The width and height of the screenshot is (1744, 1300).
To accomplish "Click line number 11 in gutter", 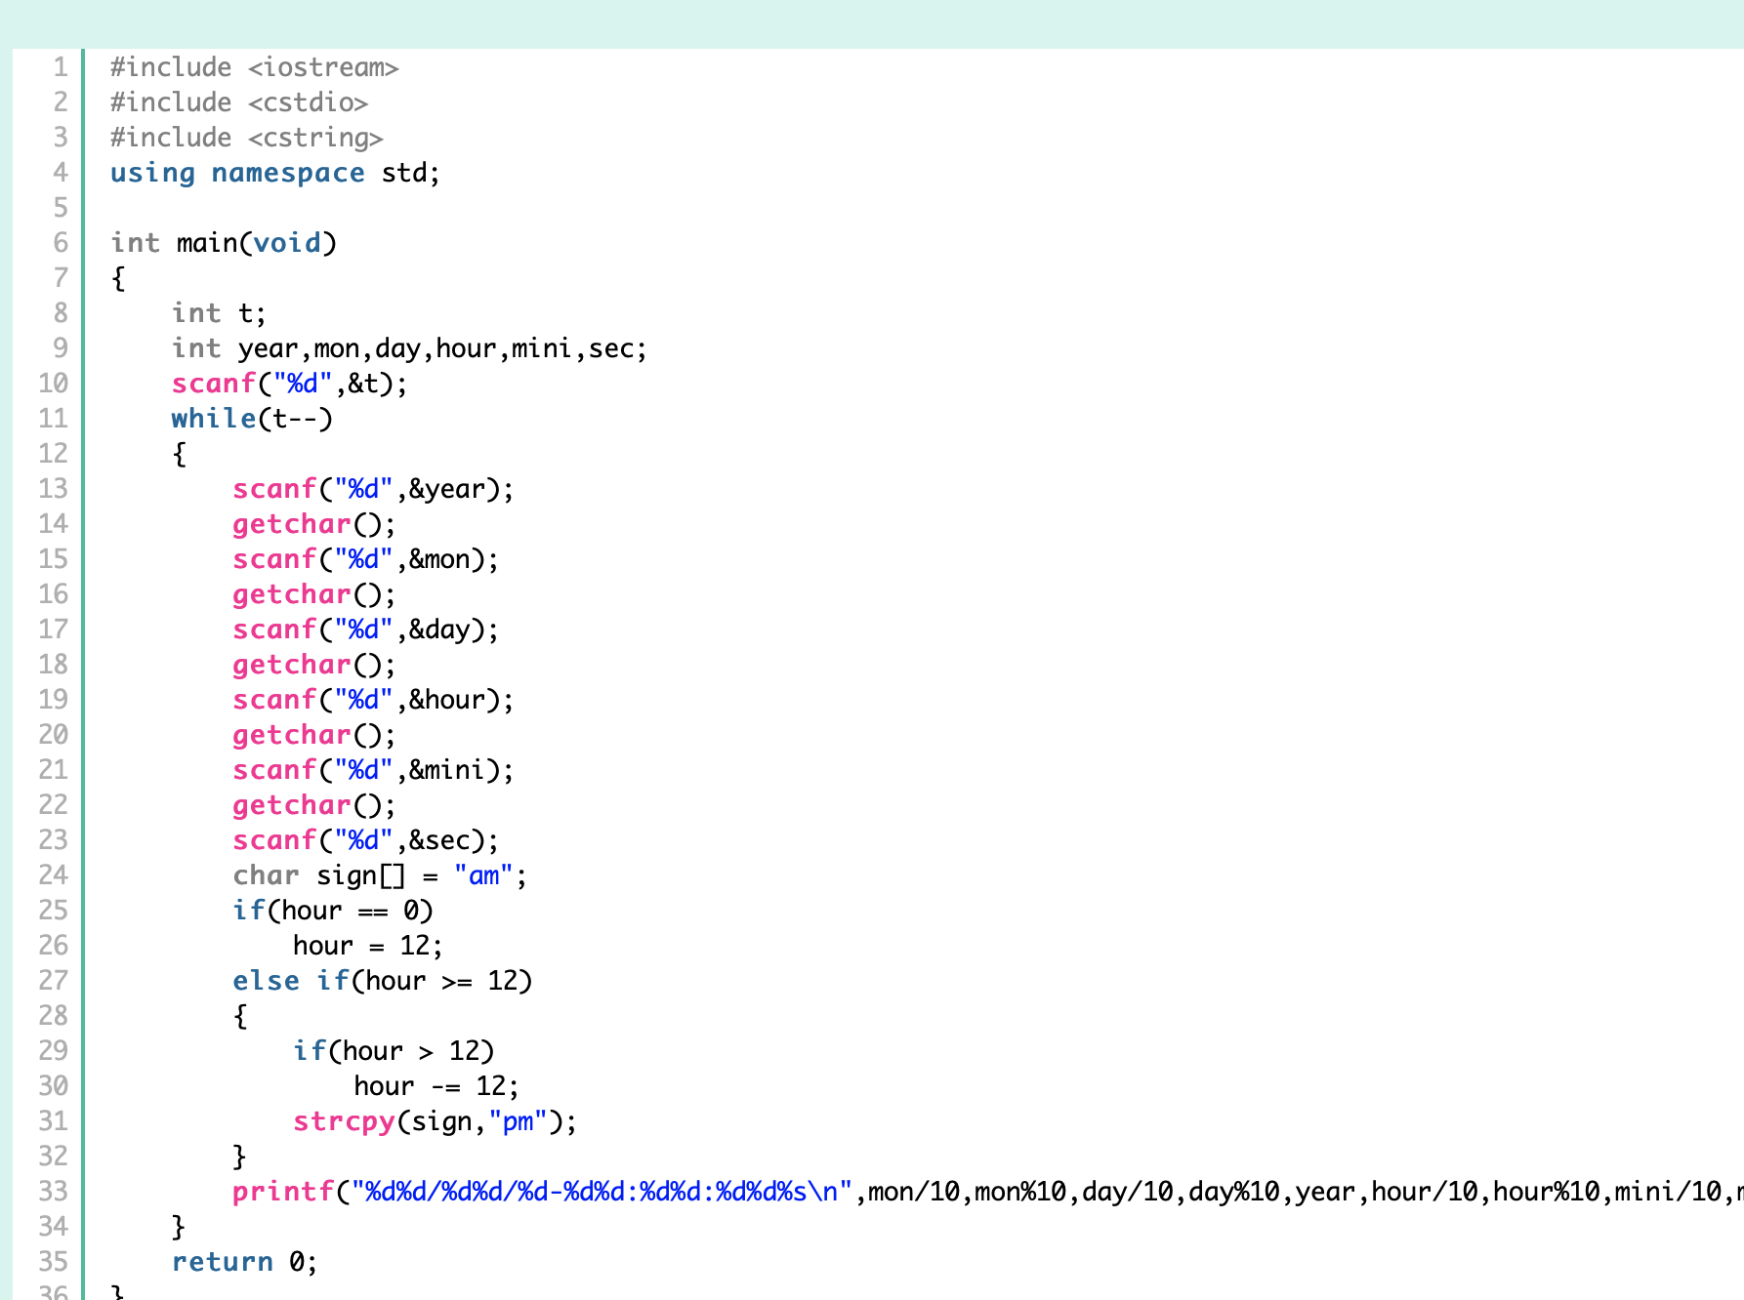I will tap(54, 419).
